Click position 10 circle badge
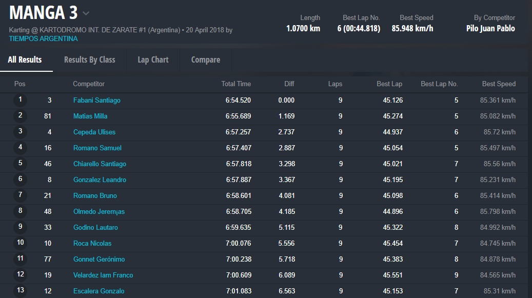Viewport: 532px width, 298px height. 21,243
